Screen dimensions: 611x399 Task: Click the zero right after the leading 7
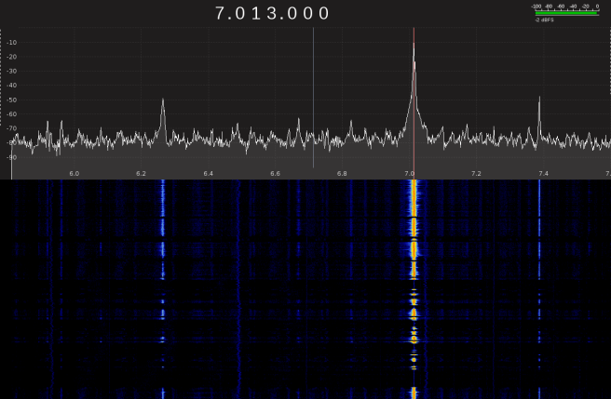pyautogui.click(x=240, y=13)
